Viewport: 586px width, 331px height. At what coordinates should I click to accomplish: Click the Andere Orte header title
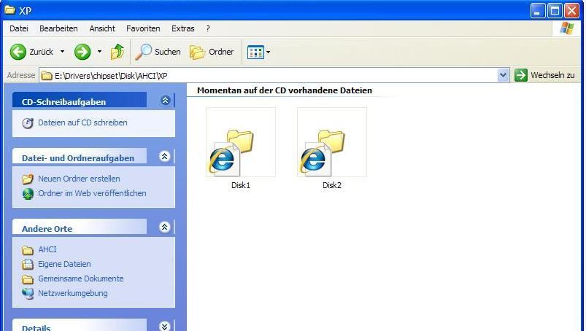pos(47,229)
